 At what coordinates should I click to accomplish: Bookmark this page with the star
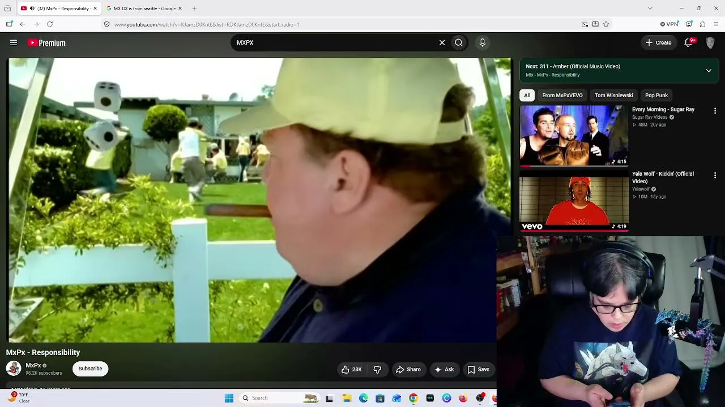tap(606, 24)
